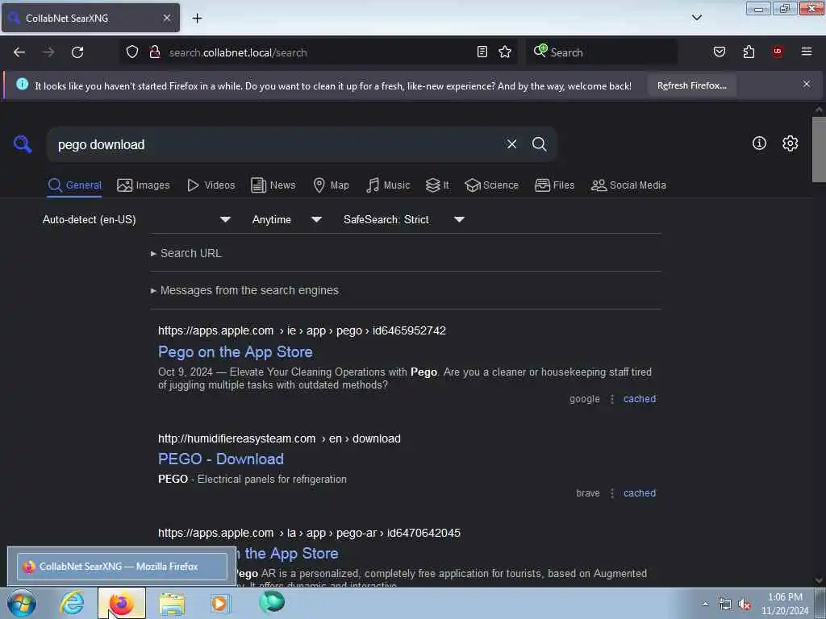This screenshot has height=619, width=826.
Task: Clear the pego download query
Action: tap(511, 144)
